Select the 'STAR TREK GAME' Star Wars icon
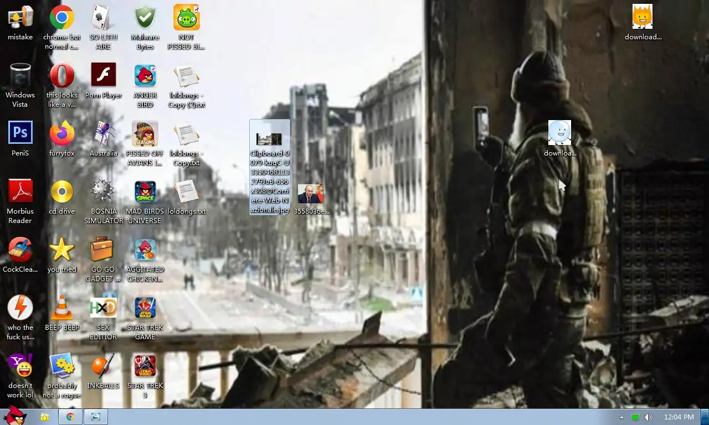Screen dimensions: 709x425 coord(145,318)
